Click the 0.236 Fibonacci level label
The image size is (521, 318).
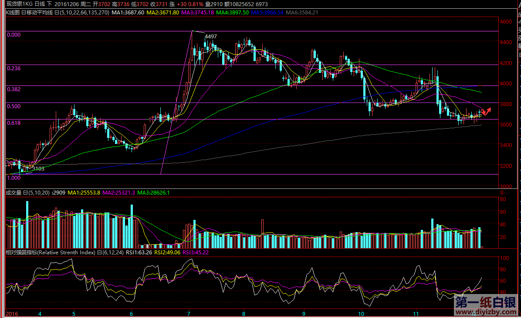point(14,68)
